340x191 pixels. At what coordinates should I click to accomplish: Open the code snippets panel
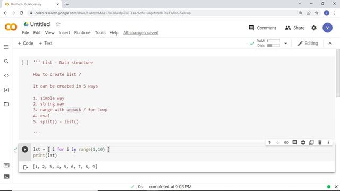(6, 75)
